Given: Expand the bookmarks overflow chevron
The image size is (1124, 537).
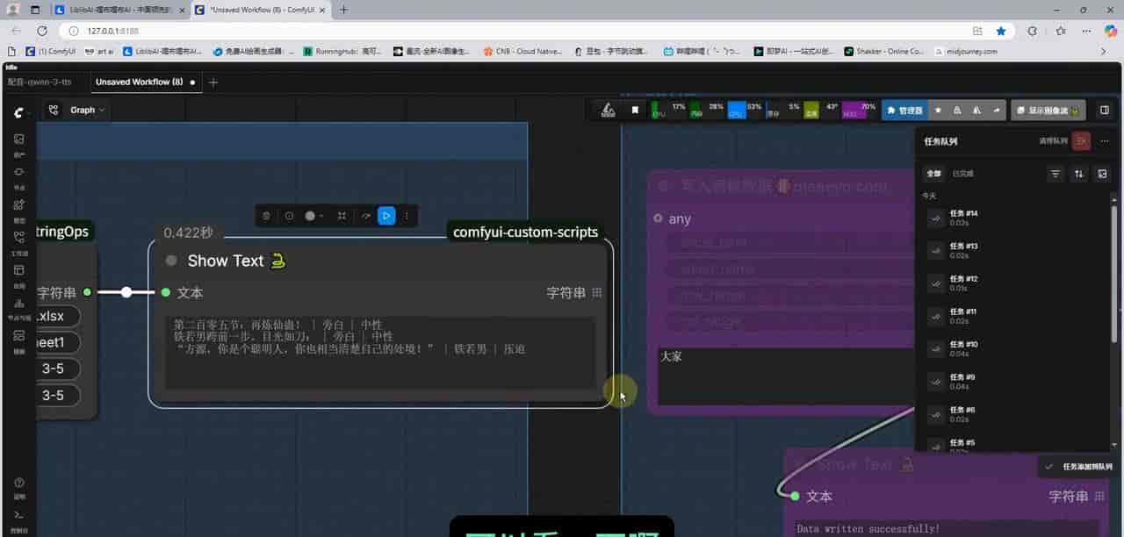Looking at the screenshot, I should (1104, 51).
